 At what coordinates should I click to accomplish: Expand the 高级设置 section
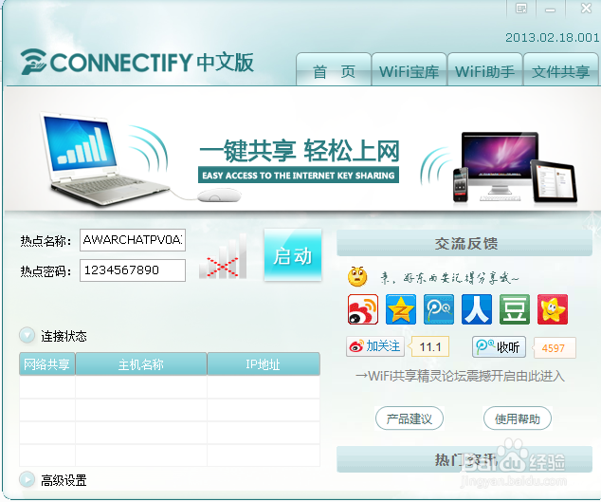tap(27, 479)
